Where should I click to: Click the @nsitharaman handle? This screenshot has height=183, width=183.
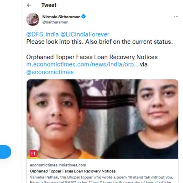tap(55, 22)
